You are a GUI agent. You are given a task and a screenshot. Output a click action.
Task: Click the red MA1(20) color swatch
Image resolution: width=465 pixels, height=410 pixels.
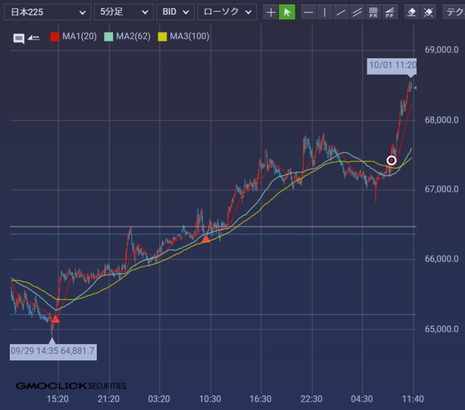55,37
